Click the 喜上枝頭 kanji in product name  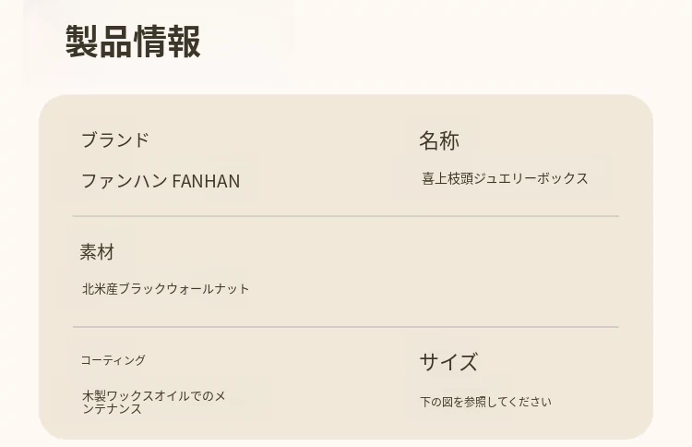point(451,178)
